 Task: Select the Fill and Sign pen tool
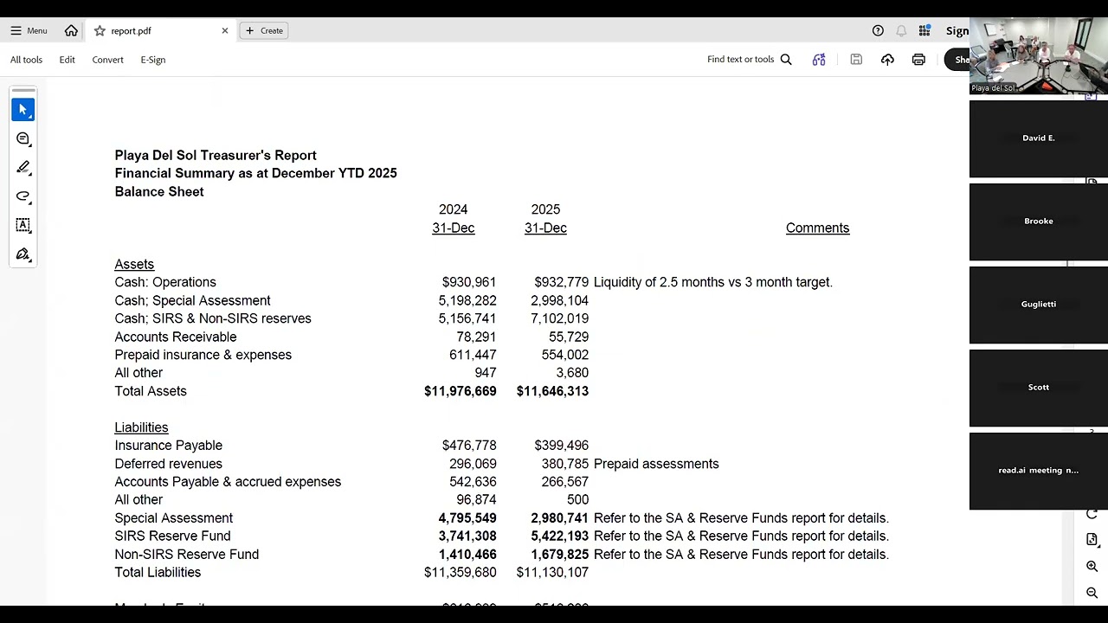coord(23,254)
